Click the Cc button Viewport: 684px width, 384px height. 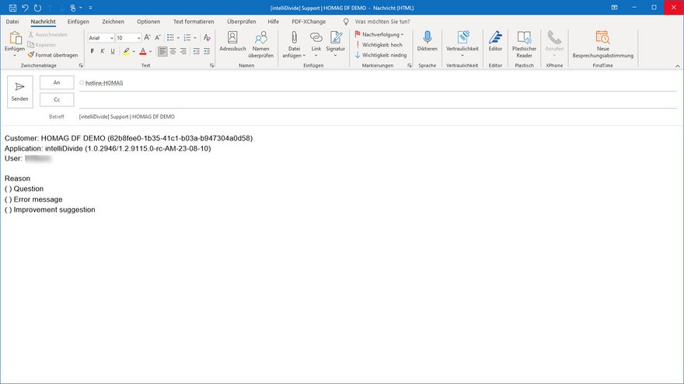click(57, 99)
